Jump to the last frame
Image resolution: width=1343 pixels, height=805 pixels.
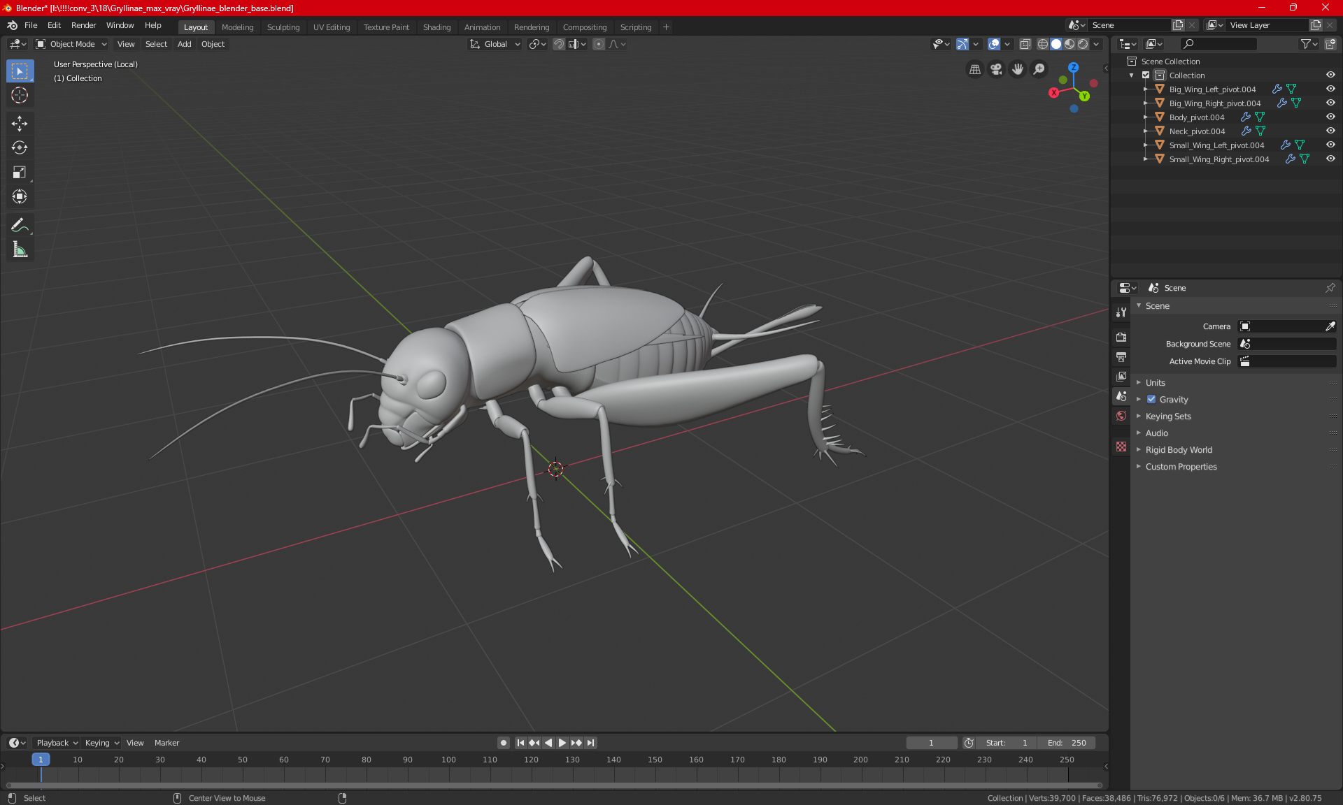(591, 743)
